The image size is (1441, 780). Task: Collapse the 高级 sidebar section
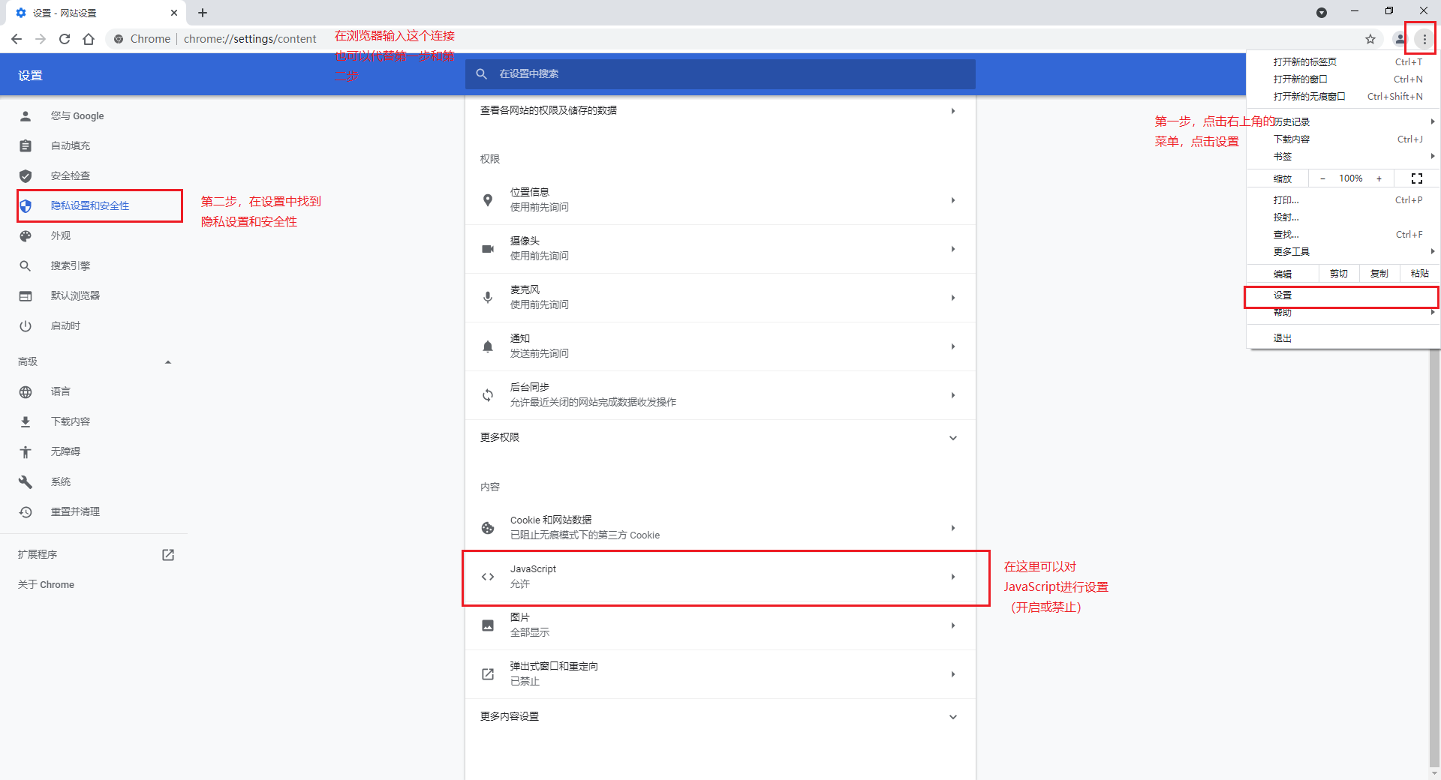pyautogui.click(x=168, y=361)
